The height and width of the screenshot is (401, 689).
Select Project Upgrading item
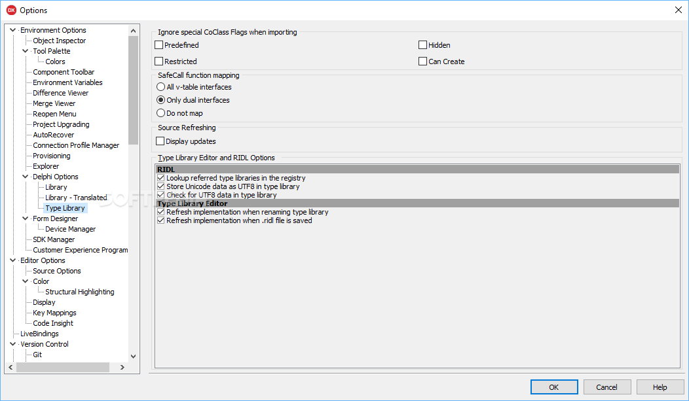tap(61, 124)
